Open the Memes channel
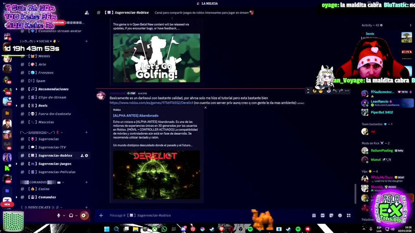 tap(53, 56)
